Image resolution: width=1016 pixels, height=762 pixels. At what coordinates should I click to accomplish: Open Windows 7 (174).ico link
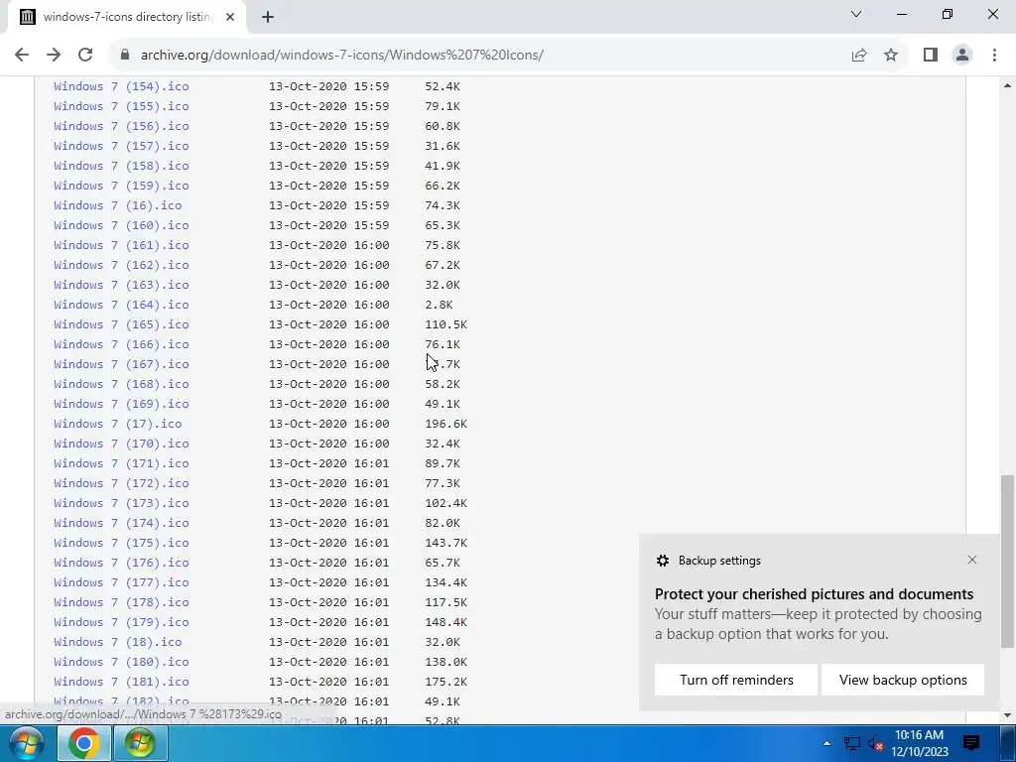[x=121, y=523]
